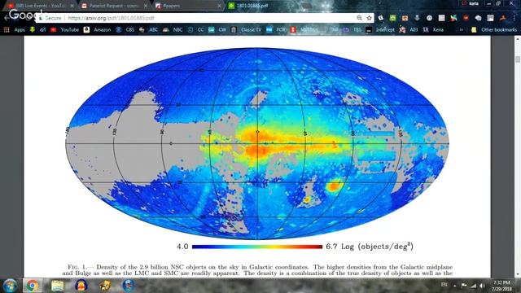Close the Panelist Request tab
Screen dimensions: 521x293
145,6
